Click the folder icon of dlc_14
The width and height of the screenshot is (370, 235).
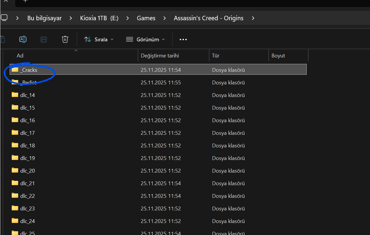tap(15, 95)
